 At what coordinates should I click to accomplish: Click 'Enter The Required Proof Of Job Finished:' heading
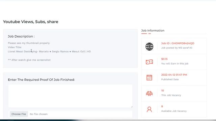pos(41,80)
